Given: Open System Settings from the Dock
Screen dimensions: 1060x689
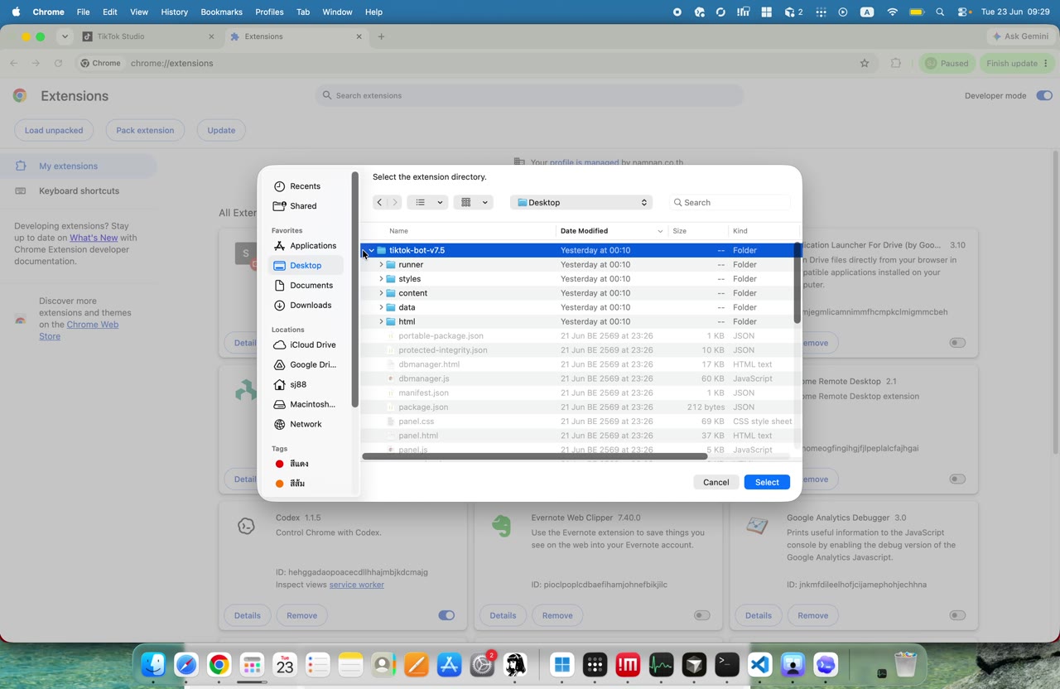Looking at the screenshot, I should point(482,664).
